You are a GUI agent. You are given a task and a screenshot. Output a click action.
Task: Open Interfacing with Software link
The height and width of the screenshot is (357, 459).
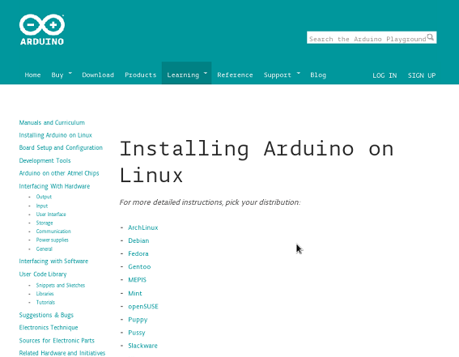tap(53, 261)
